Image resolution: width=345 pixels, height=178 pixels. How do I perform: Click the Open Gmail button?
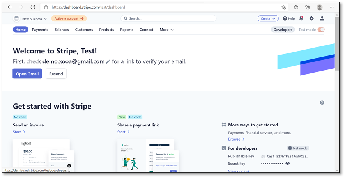click(27, 74)
